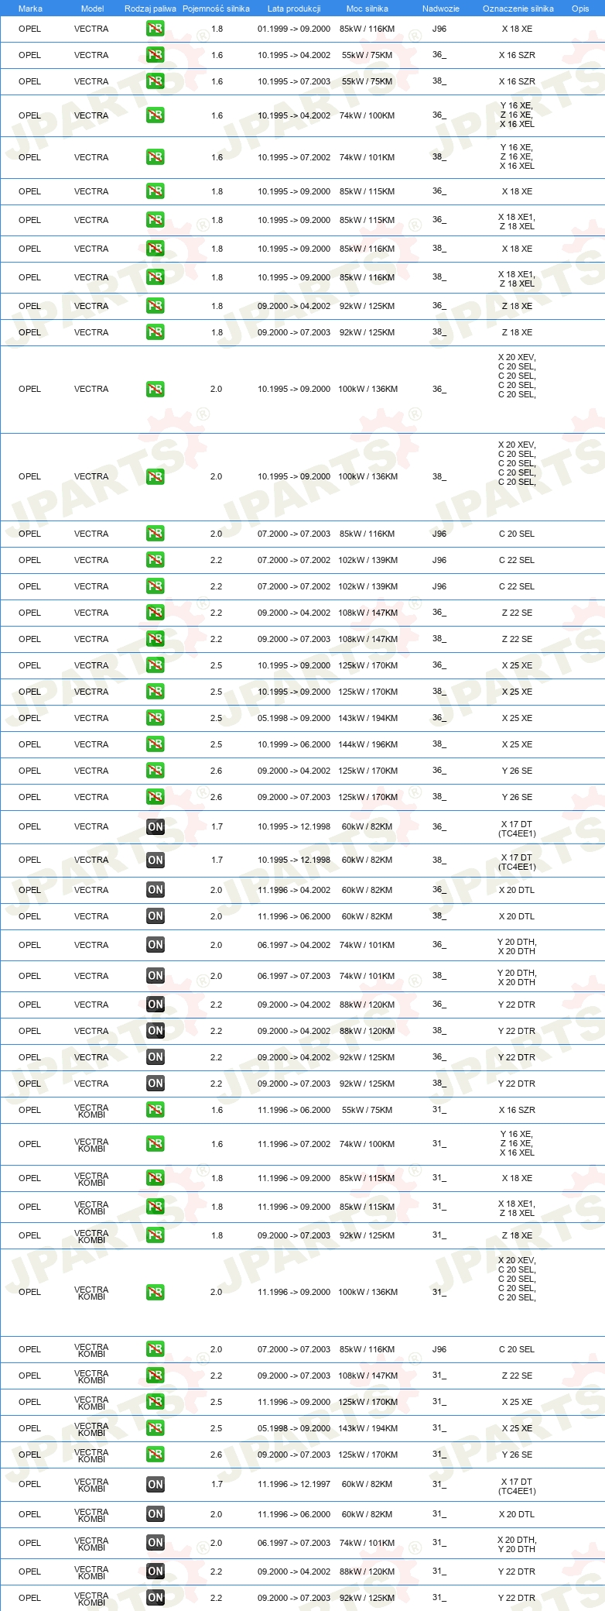Click 'J96' body code in the Vectra Kombi row
605x1611 pixels.
439,1349
